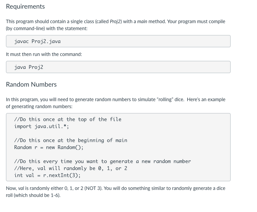This screenshot has height=212, width=257.
Task: Click the "roll (which should be 1-6)." line
Action: click(x=33, y=195)
